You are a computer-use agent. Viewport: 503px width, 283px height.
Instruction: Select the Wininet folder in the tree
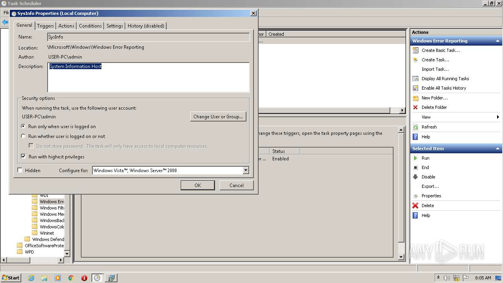pyautogui.click(x=47, y=233)
